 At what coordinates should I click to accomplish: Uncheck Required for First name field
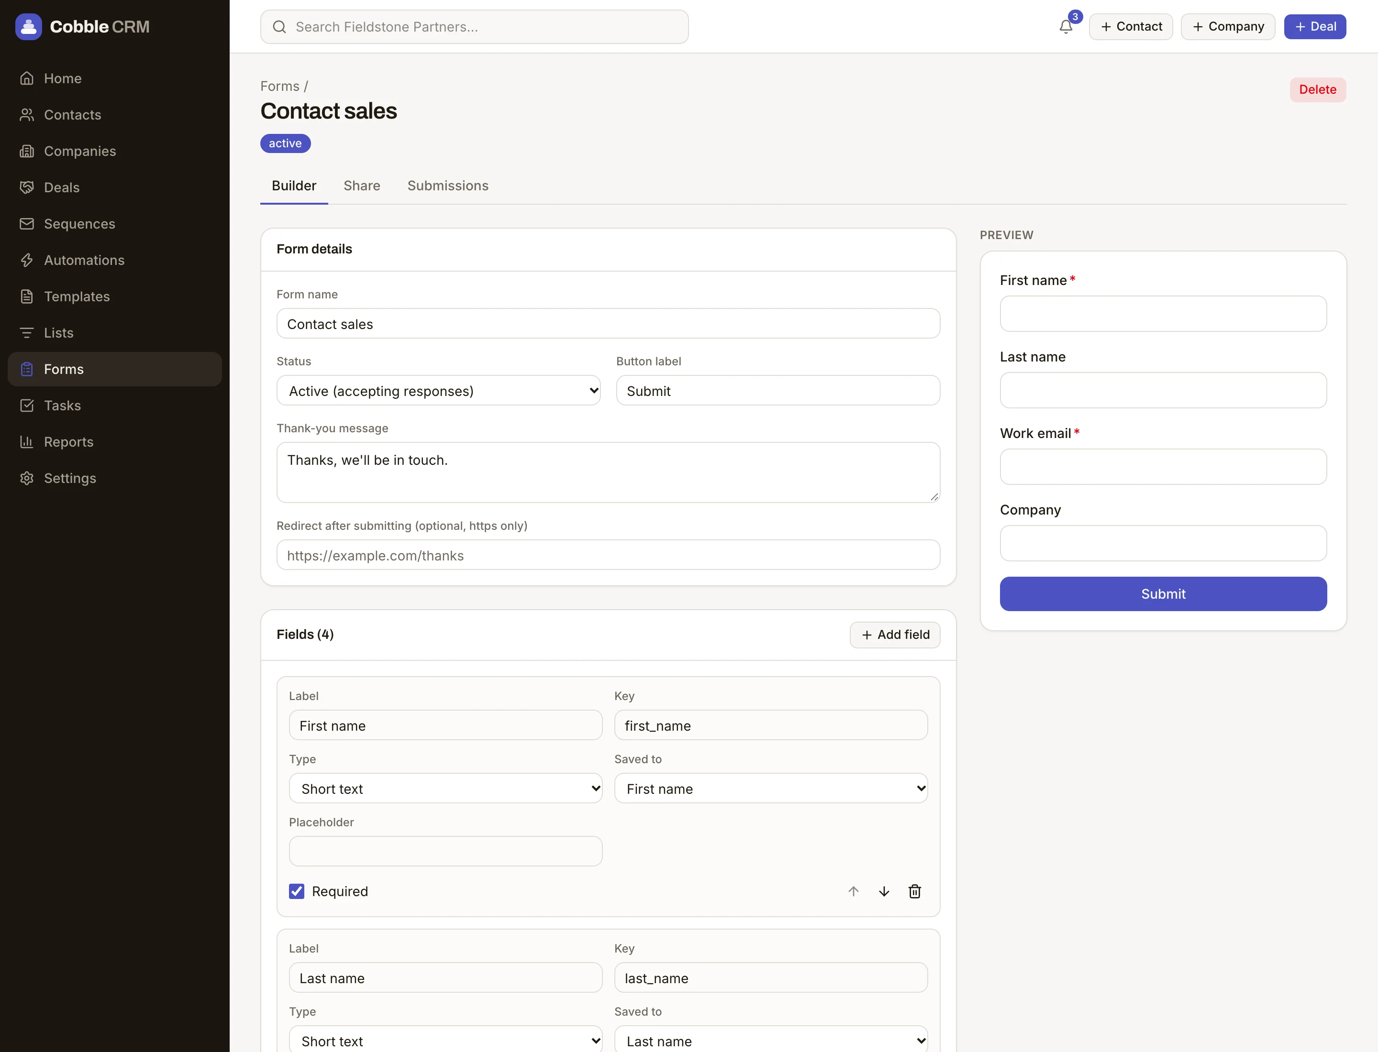(296, 891)
